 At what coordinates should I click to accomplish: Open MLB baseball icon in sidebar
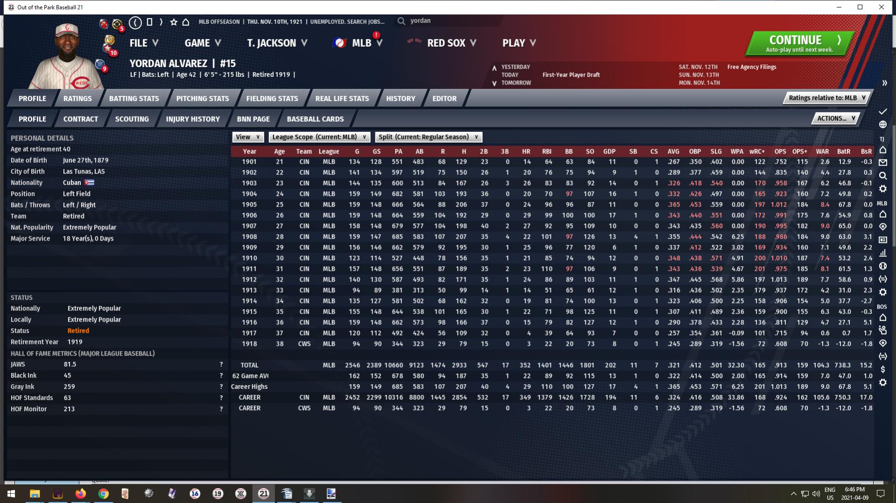pos(882,266)
